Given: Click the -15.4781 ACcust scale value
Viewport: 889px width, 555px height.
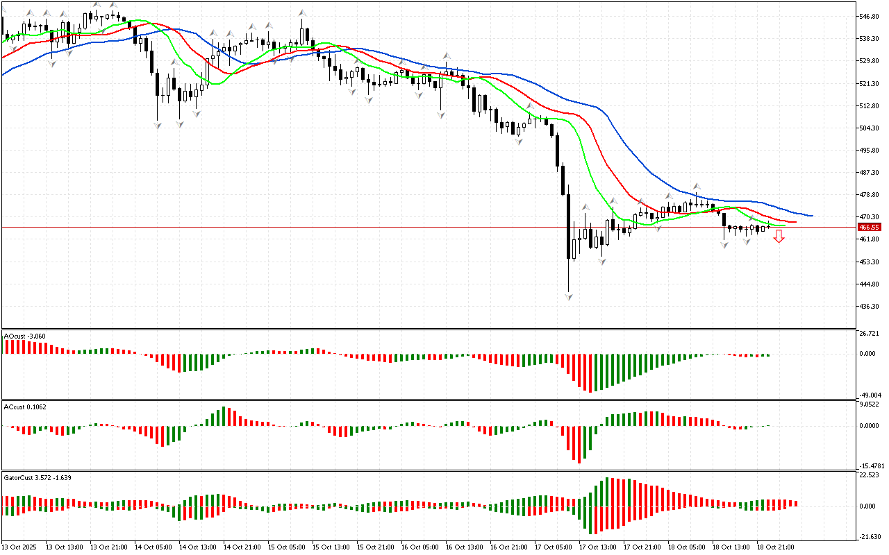Looking at the screenshot, I should 872,466.
